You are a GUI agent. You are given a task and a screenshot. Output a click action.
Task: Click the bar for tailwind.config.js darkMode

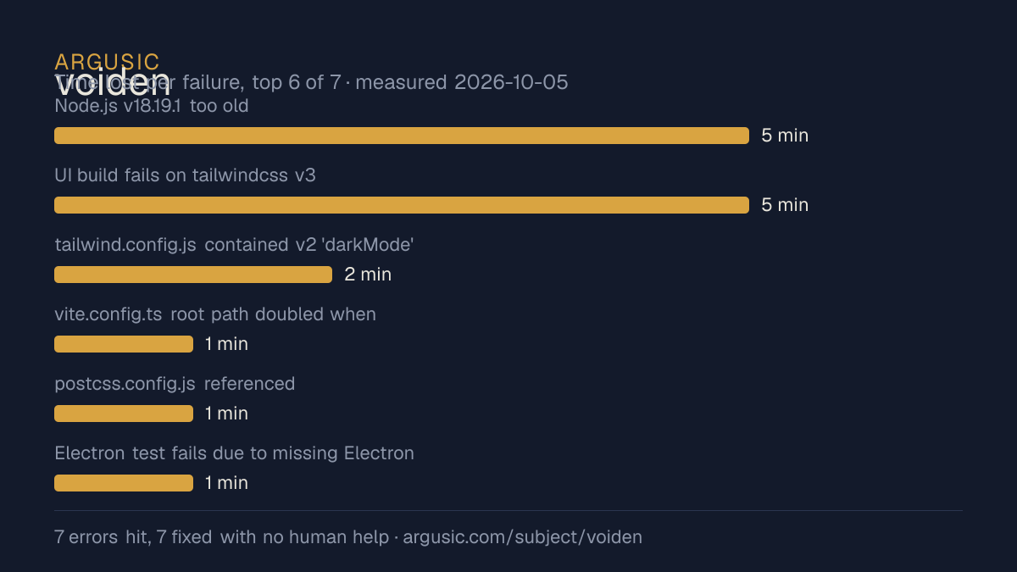tap(193, 275)
